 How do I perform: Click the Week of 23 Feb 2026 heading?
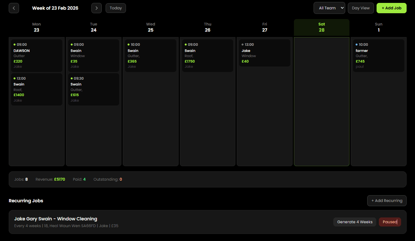pyautogui.click(x=55, y=8)
